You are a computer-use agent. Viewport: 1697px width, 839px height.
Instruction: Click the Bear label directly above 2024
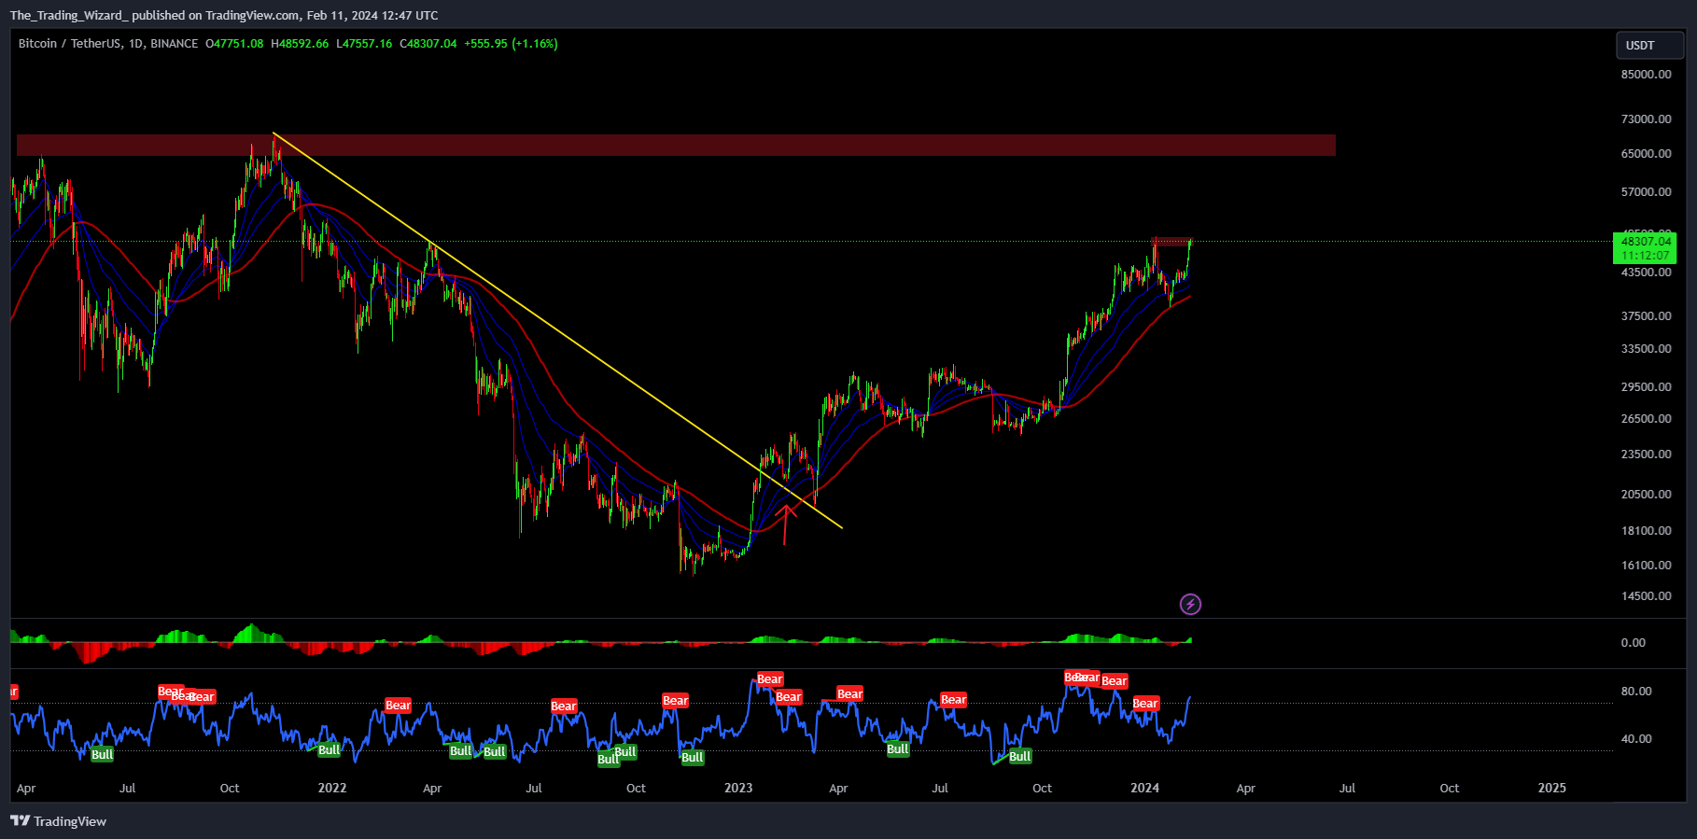(1145, 704)
